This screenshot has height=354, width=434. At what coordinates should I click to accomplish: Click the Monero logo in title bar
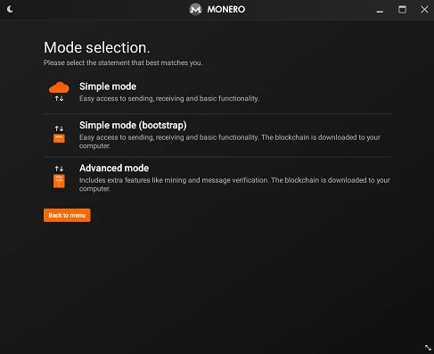tap(195, 9)
